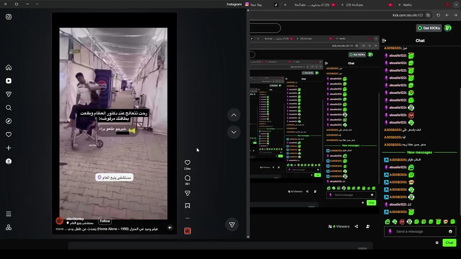Follow silentlonley
The height and width of the screenshot is (259, 461).
click(105, 221)
